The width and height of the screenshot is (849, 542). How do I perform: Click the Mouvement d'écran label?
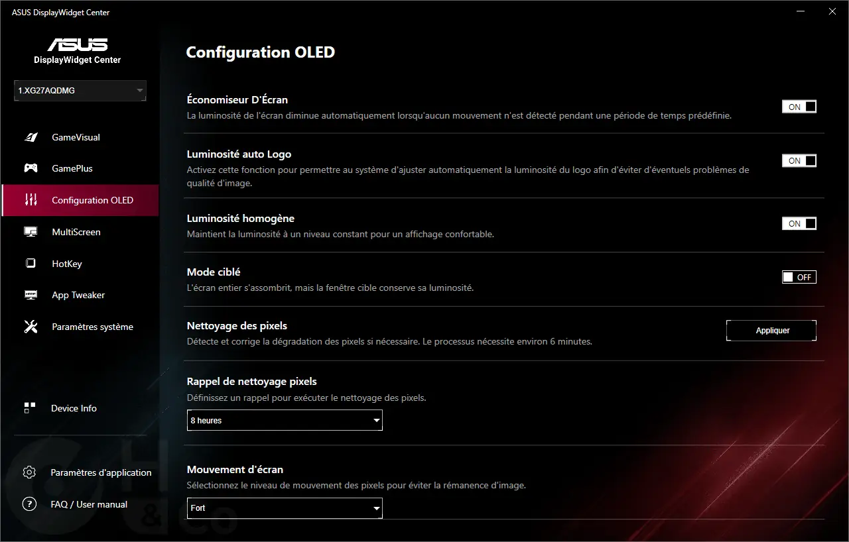(235, 469)
